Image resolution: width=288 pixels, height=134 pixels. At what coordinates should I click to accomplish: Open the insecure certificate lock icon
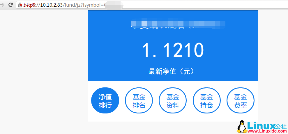pos(20,5)
